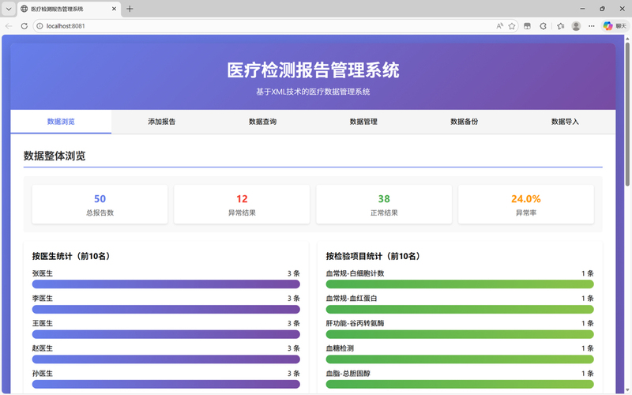Click the 异常结果 card showing 12
This screenshot has height=395, width=632.
coord(242,205)
